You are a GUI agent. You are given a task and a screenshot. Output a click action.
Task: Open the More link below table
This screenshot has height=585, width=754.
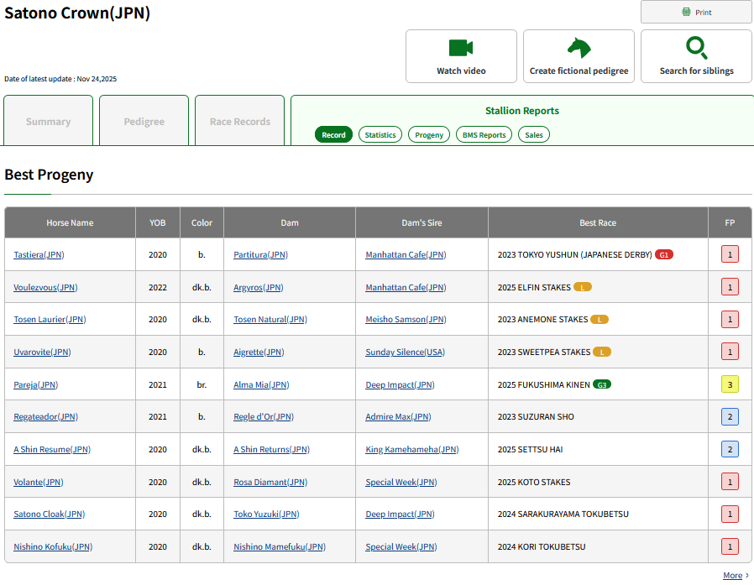[x=732, y=575]
